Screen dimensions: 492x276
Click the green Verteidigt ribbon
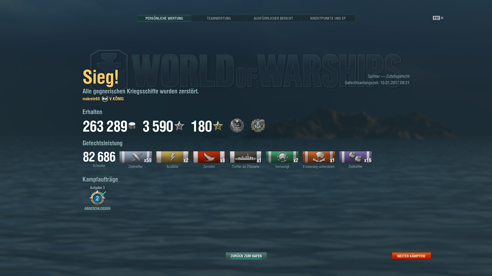click(282, 157)
